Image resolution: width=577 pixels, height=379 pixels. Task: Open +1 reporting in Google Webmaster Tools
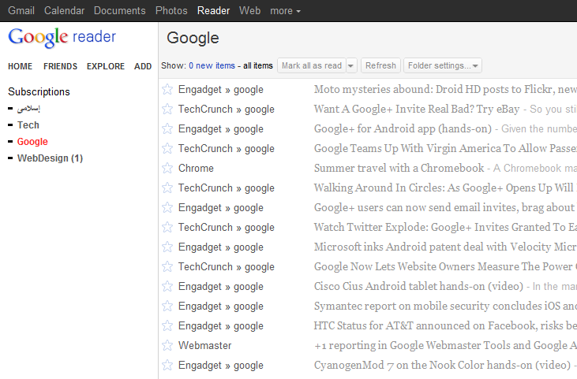(x=445, y=345)
